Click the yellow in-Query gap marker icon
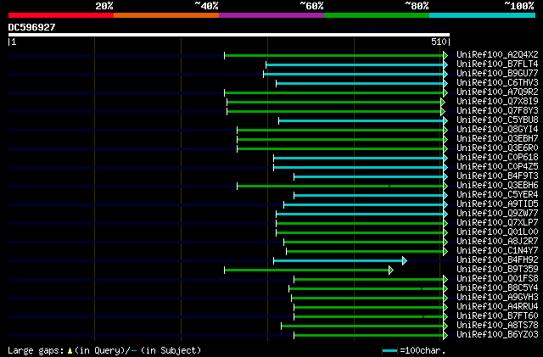Screen dimensions: 543x357 tap(70, 351)
